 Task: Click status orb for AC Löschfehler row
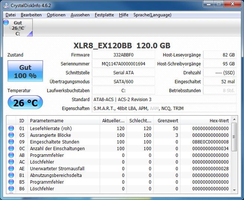pos(11,162)
